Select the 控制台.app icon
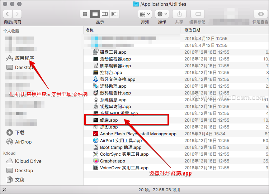 coord(96,72)
